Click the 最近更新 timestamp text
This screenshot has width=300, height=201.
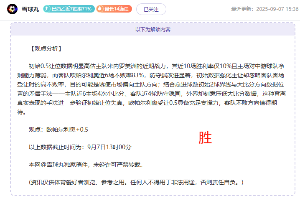264,9
